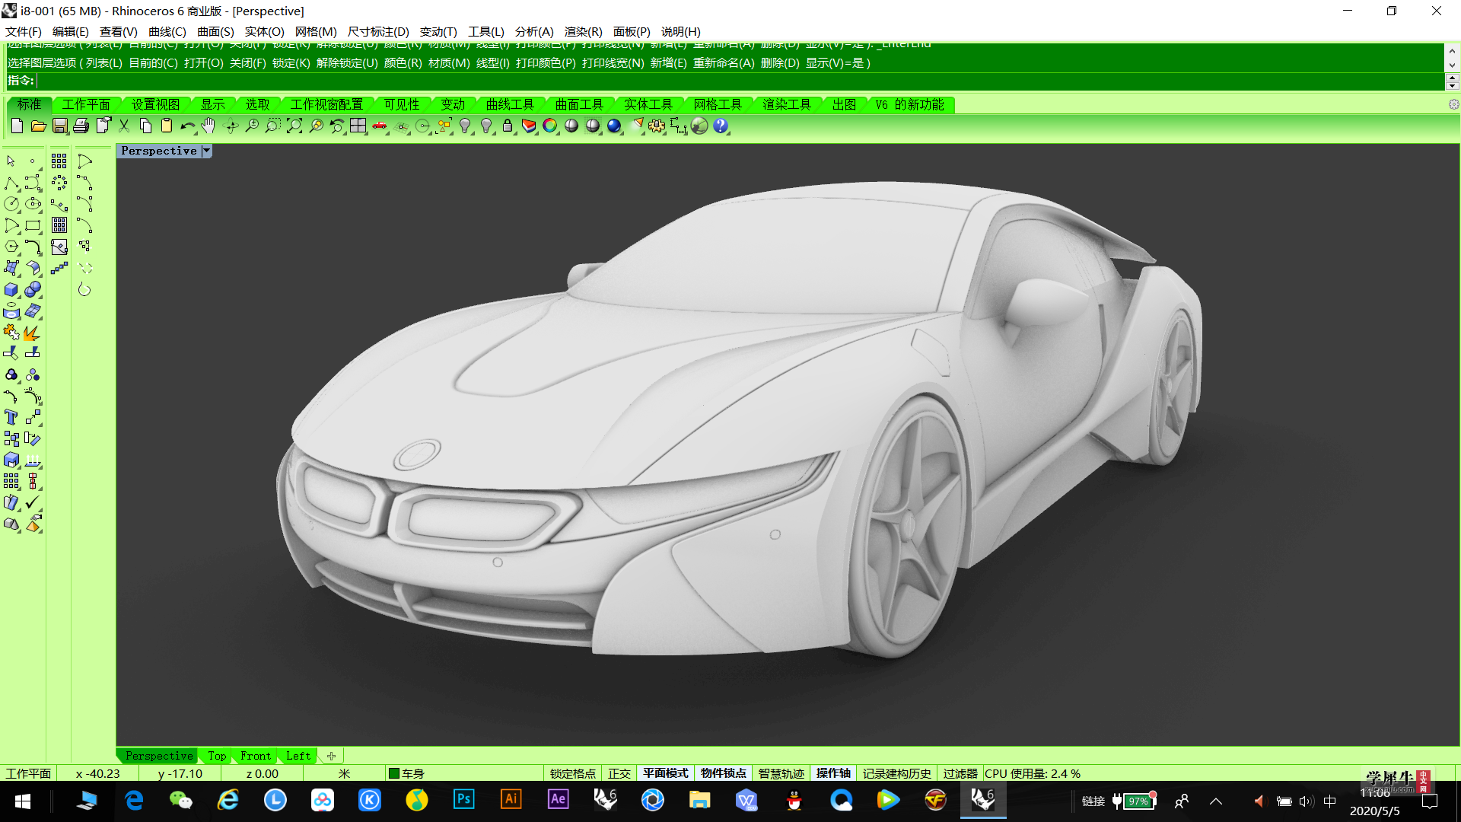Click the lock objects padlock icon
The width and height of the screenshot is (1461, 822).
[x=508, y=126]
